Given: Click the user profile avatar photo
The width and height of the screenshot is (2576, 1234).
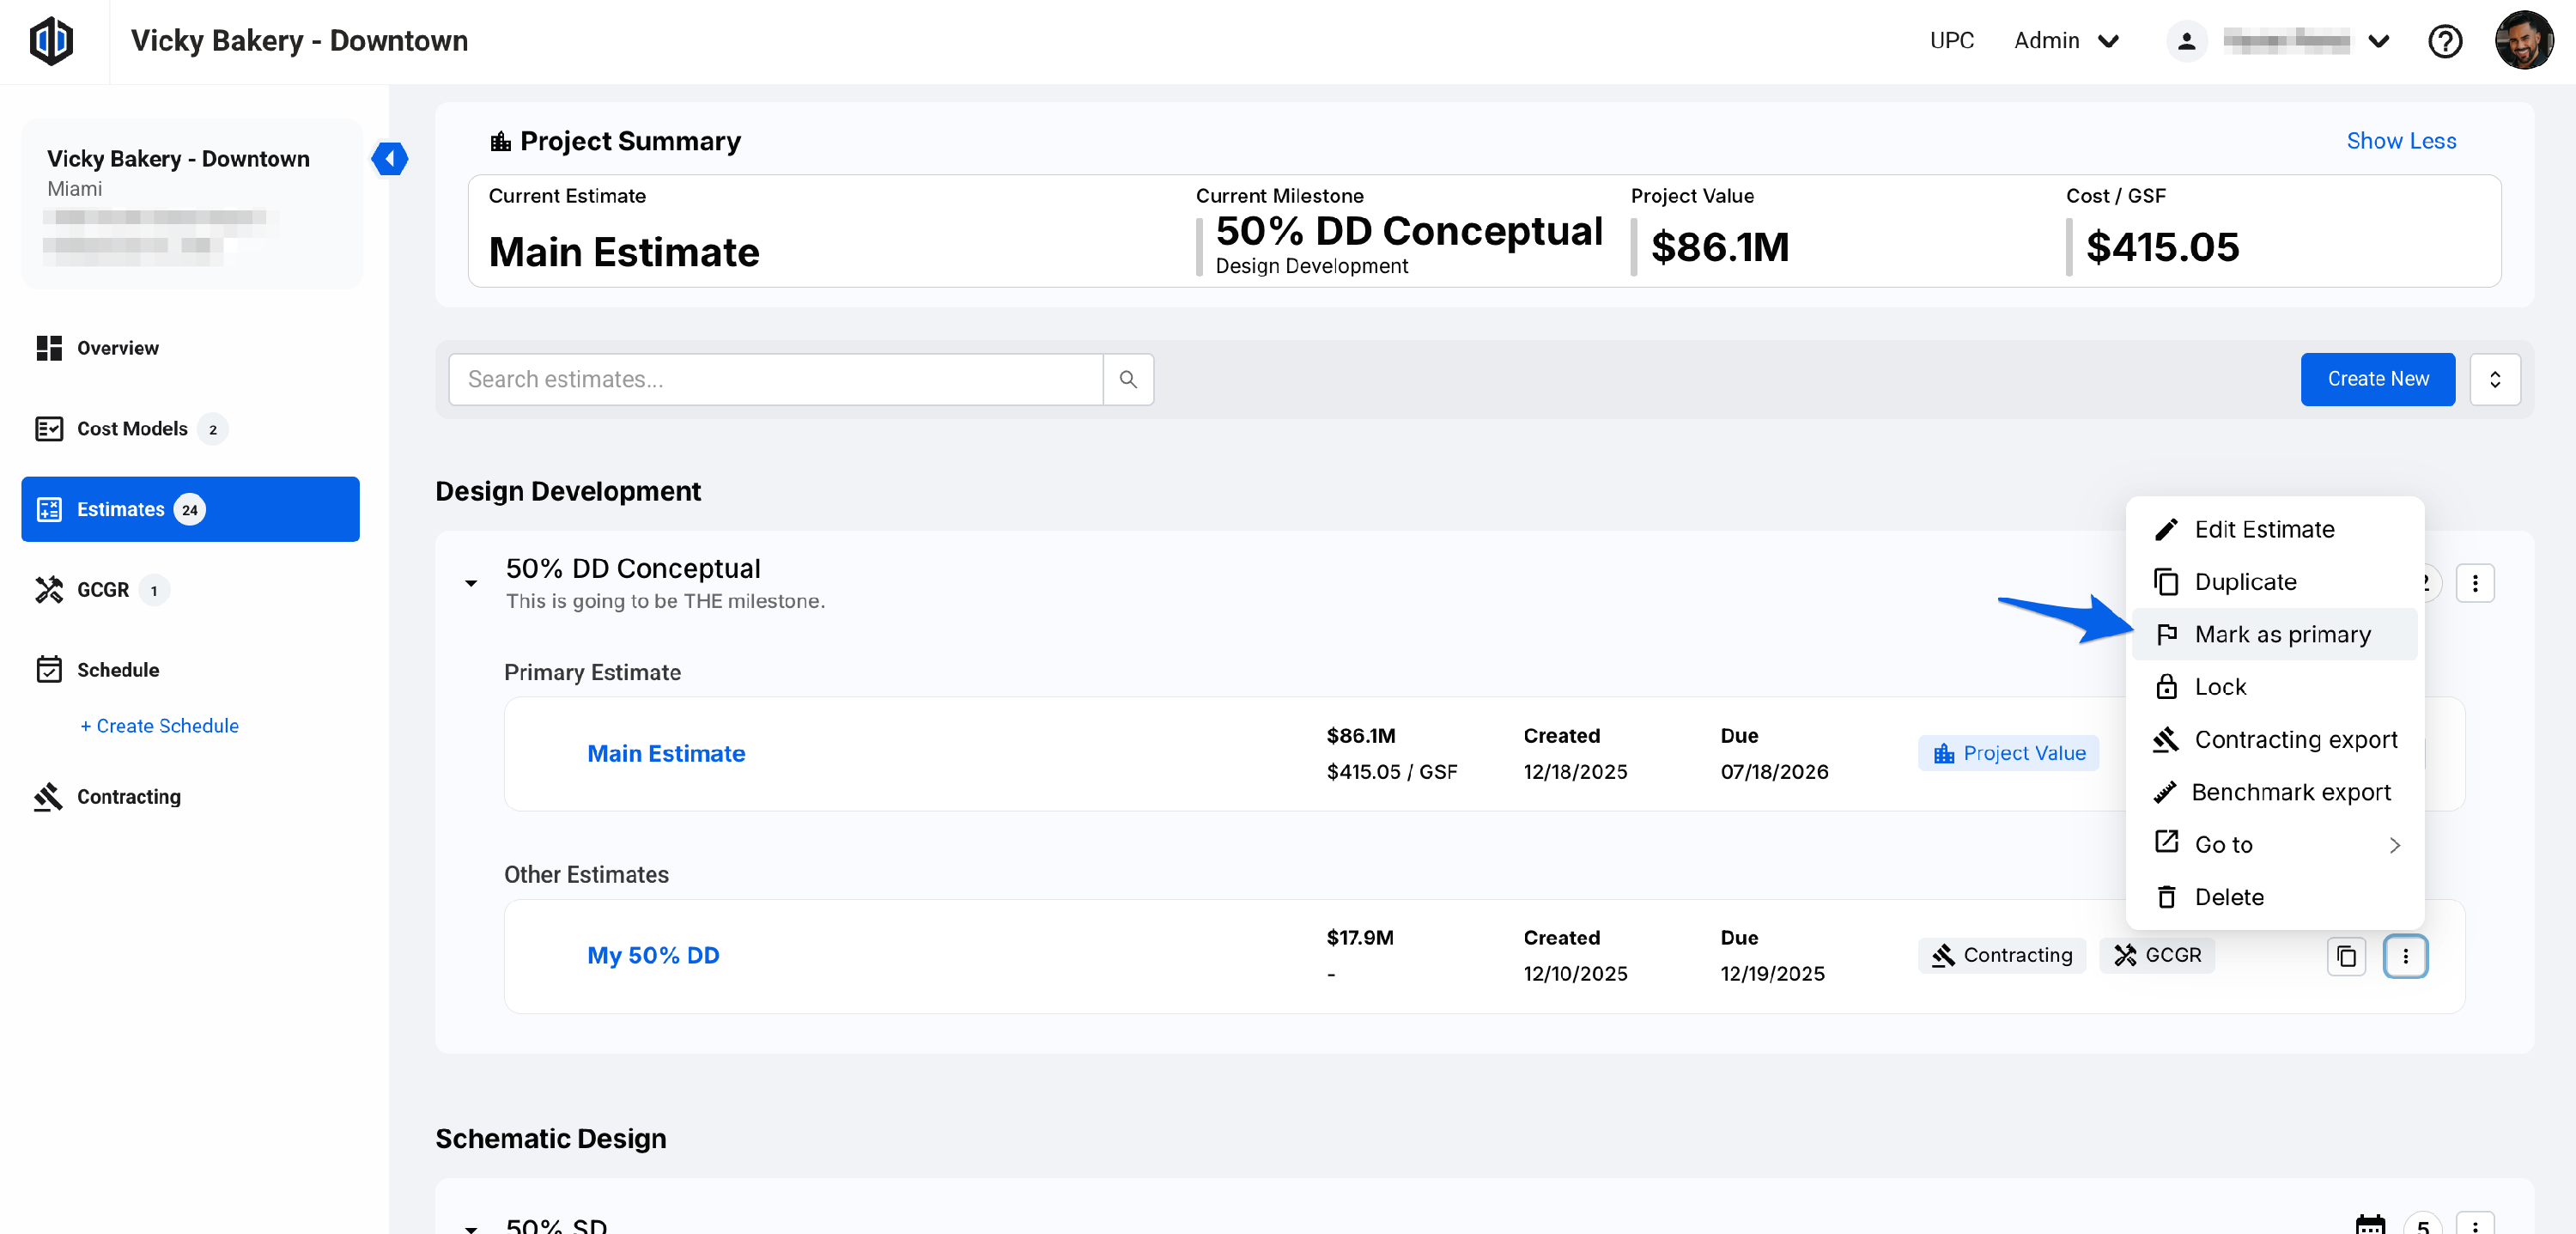Looking at the screenshot, I should [2523, 41].
